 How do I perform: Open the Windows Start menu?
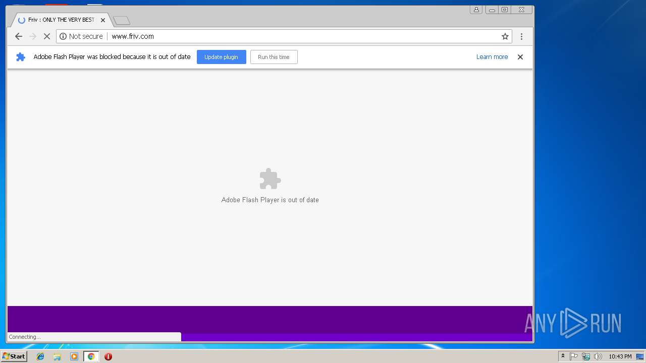pos(14,356)
